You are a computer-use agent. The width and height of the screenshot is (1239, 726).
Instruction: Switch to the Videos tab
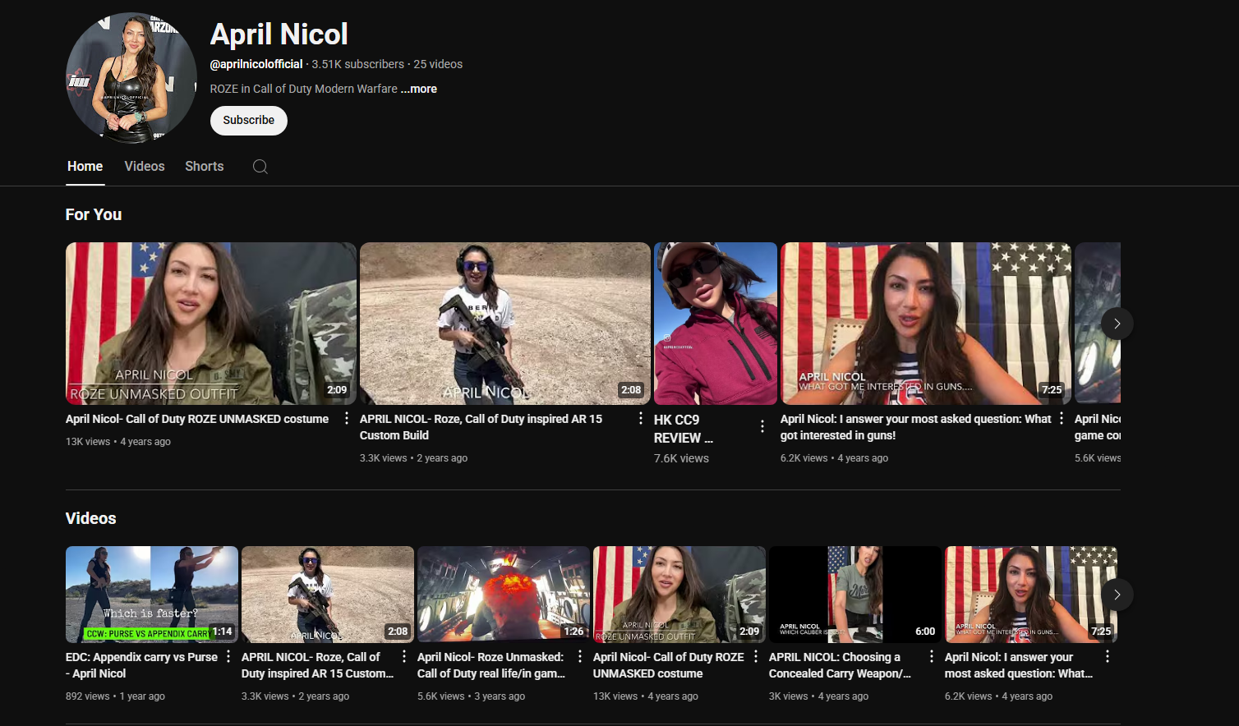[145, 167]
